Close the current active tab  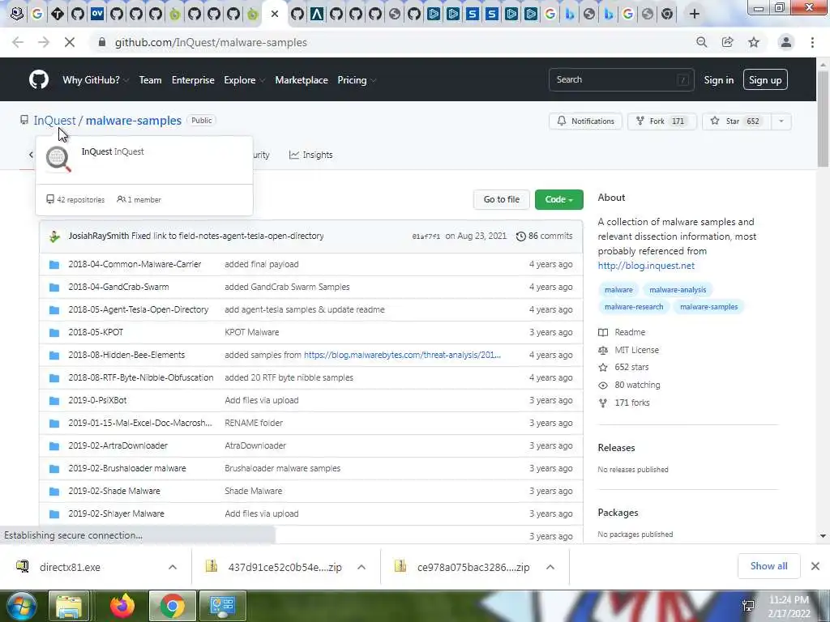click(x=275, y=14)
